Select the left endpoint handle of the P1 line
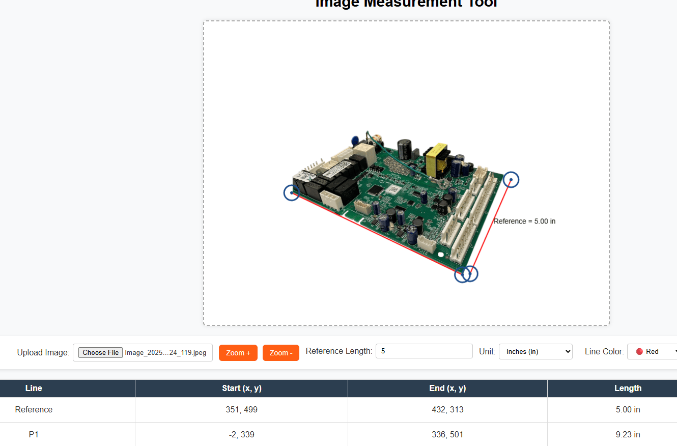 point(291,193)
